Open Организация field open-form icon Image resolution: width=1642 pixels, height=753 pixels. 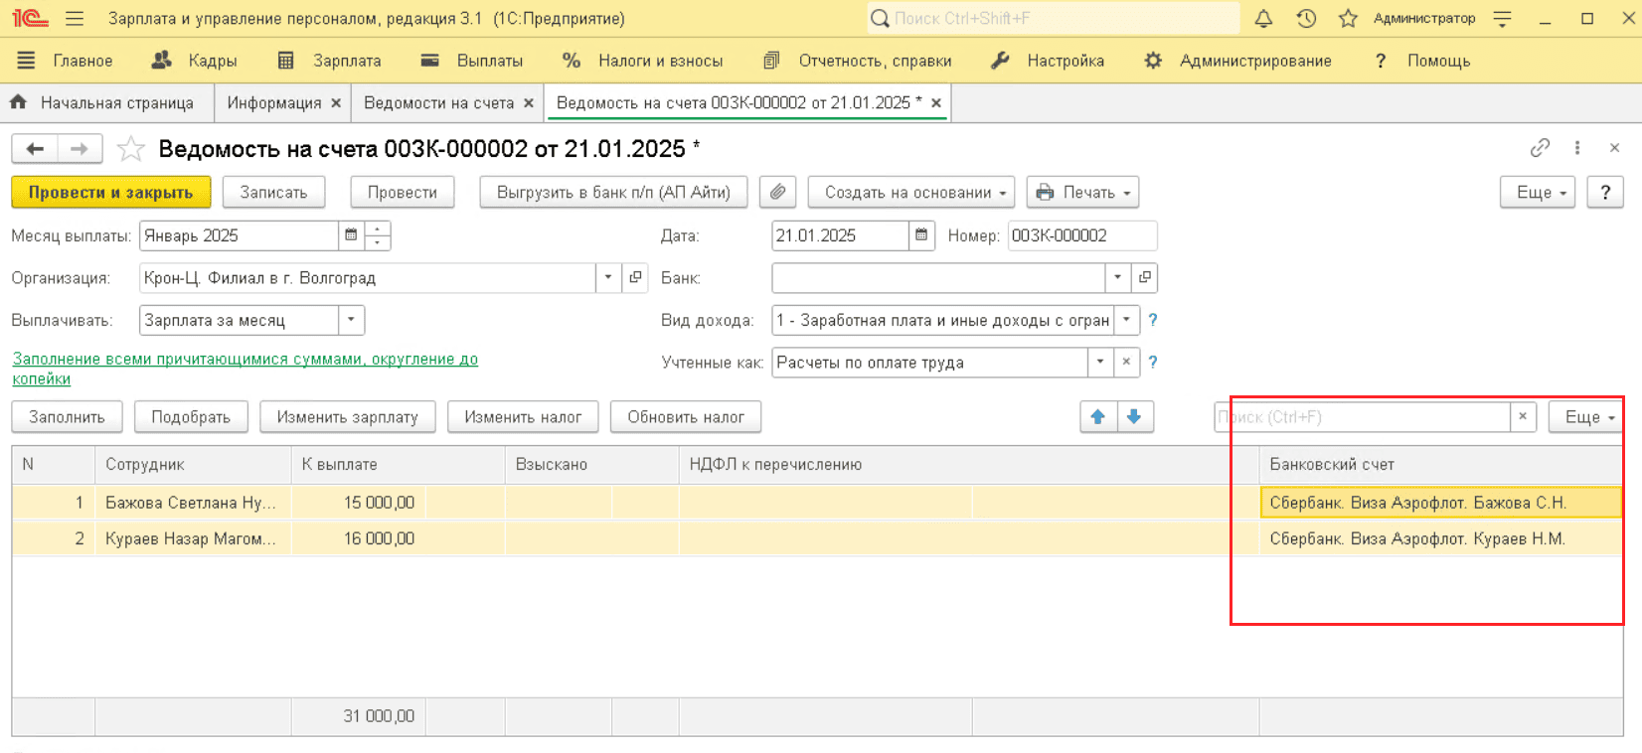coord(636,278)
